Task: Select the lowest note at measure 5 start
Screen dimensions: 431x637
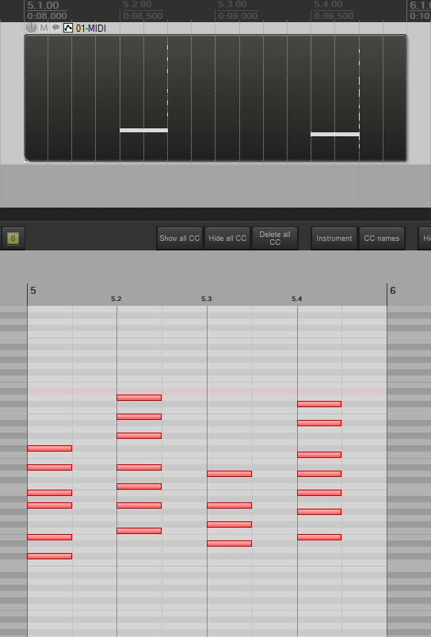Action: coord(50,556)
